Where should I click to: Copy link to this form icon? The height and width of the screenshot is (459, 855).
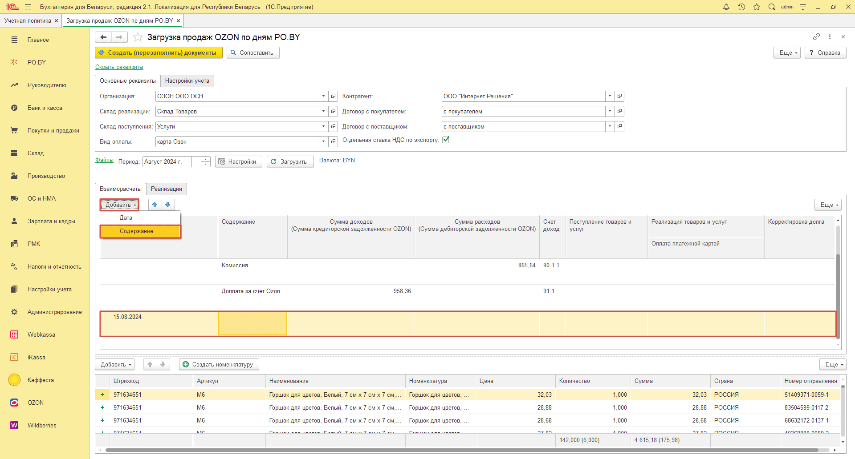coord(816,36)
